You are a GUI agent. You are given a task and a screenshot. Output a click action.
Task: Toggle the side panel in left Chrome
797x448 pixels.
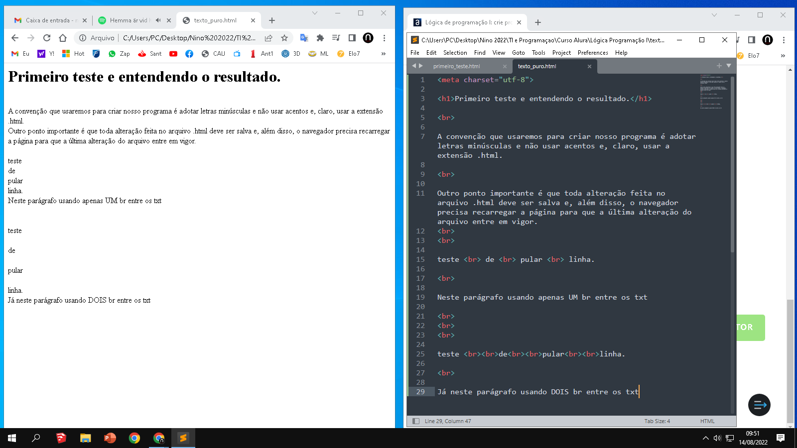pos(352,38)
